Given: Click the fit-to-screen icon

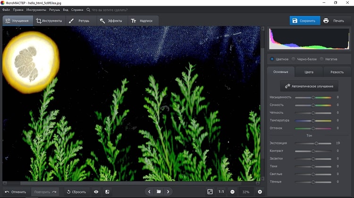Looking at the screenshot, I should [x=210, y=192].
